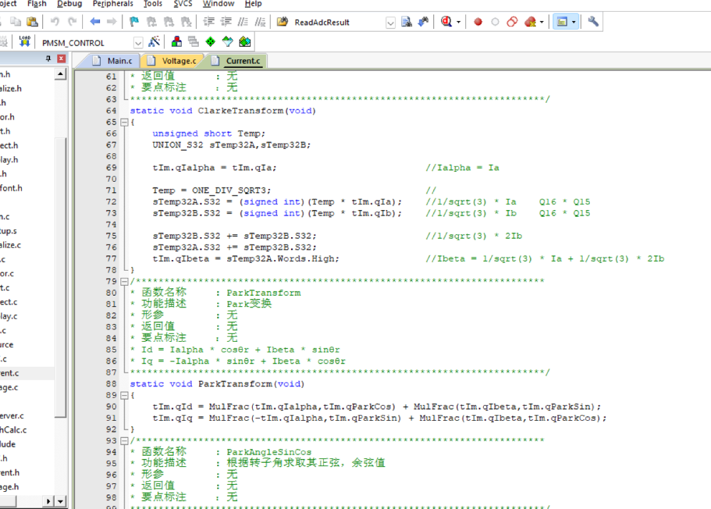Start the debug session magnifier icon
Viewport: 711px width, 509px height.
[x=446, y=21]
